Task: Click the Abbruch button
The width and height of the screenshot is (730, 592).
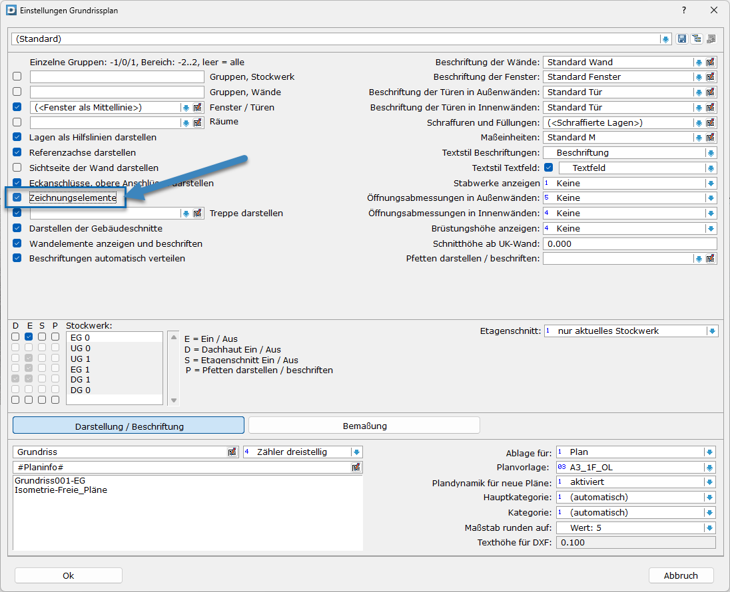Action: click(681, 575)
